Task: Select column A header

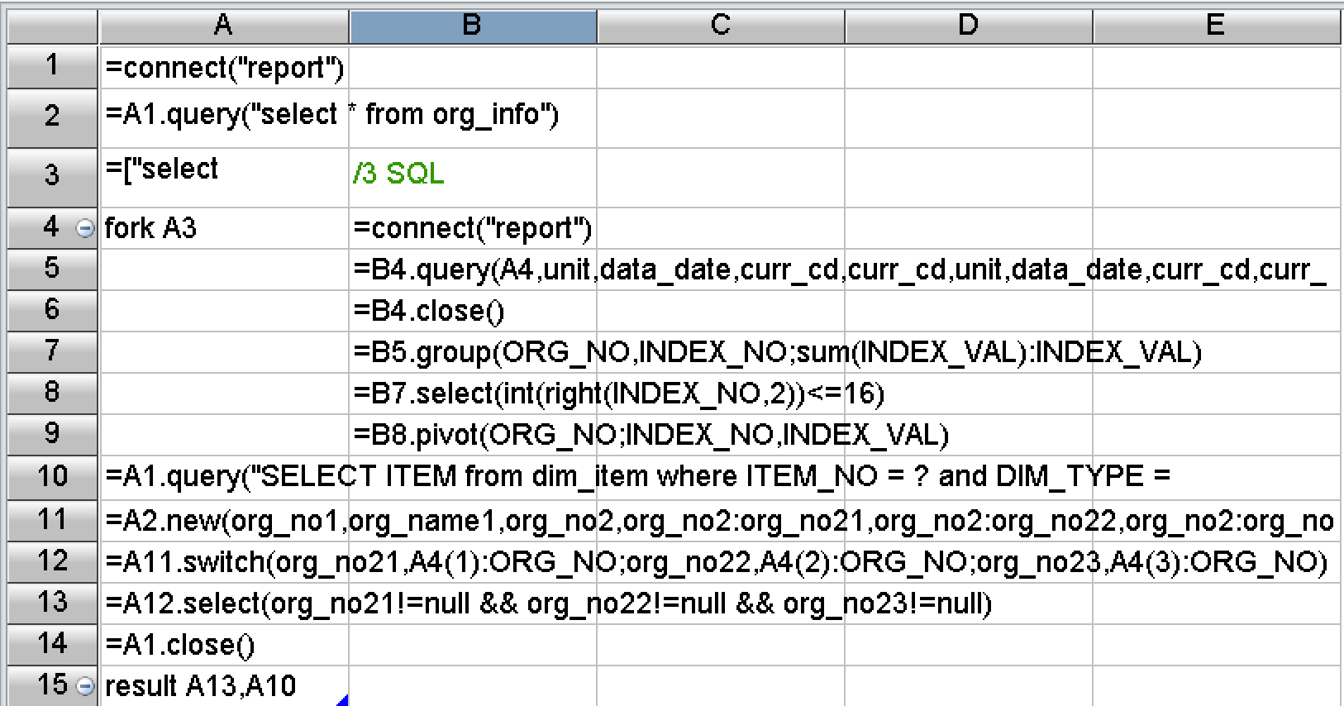Action: (223, 26)
